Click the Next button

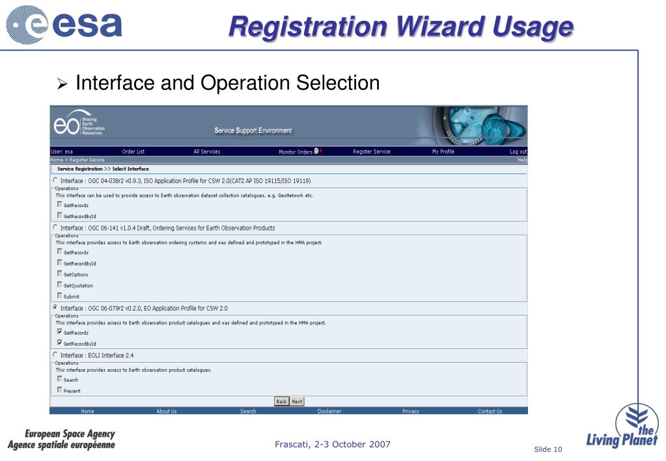(297, 402)
